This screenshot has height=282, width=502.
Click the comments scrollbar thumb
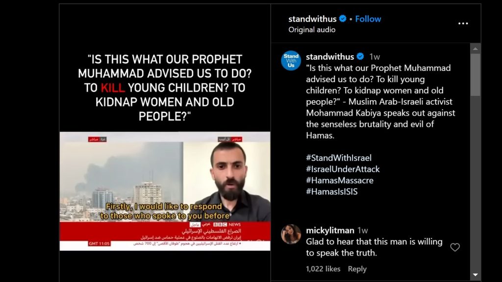click(x=476, y=75)
